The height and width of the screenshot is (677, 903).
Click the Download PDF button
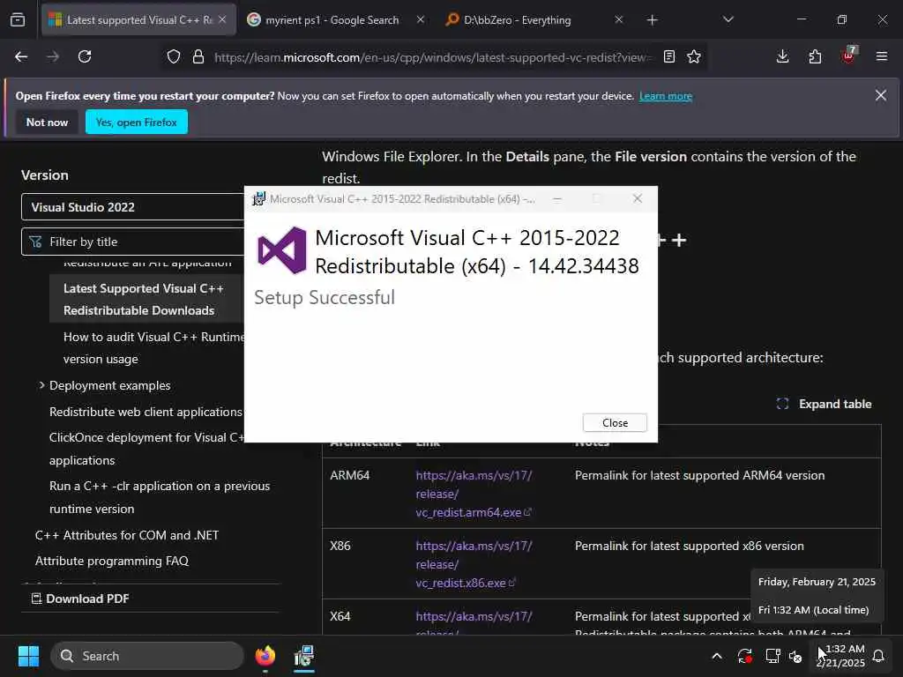(x=80, y=599)
